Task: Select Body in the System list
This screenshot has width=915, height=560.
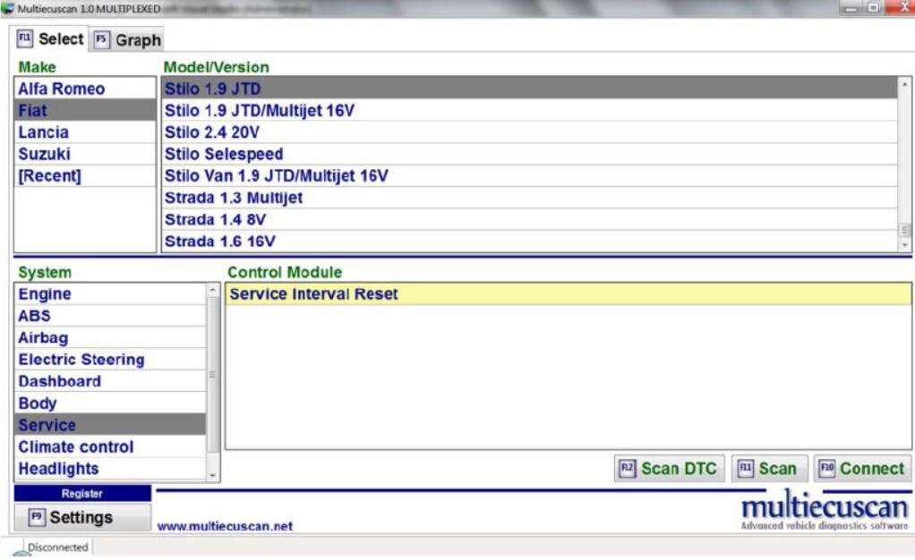Action: click(x=110, y=403)
